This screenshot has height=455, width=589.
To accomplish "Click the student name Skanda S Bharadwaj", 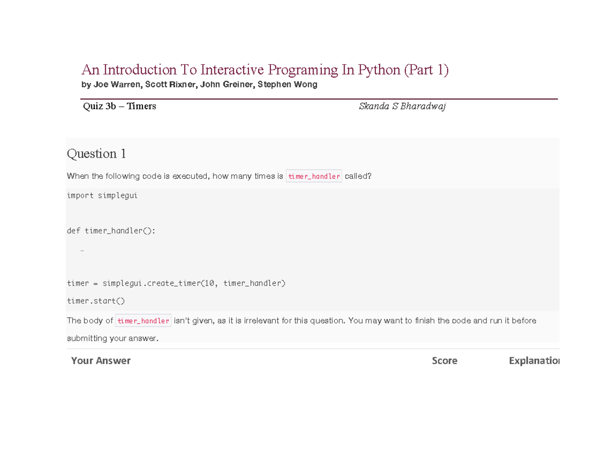I will pos(402,106).
